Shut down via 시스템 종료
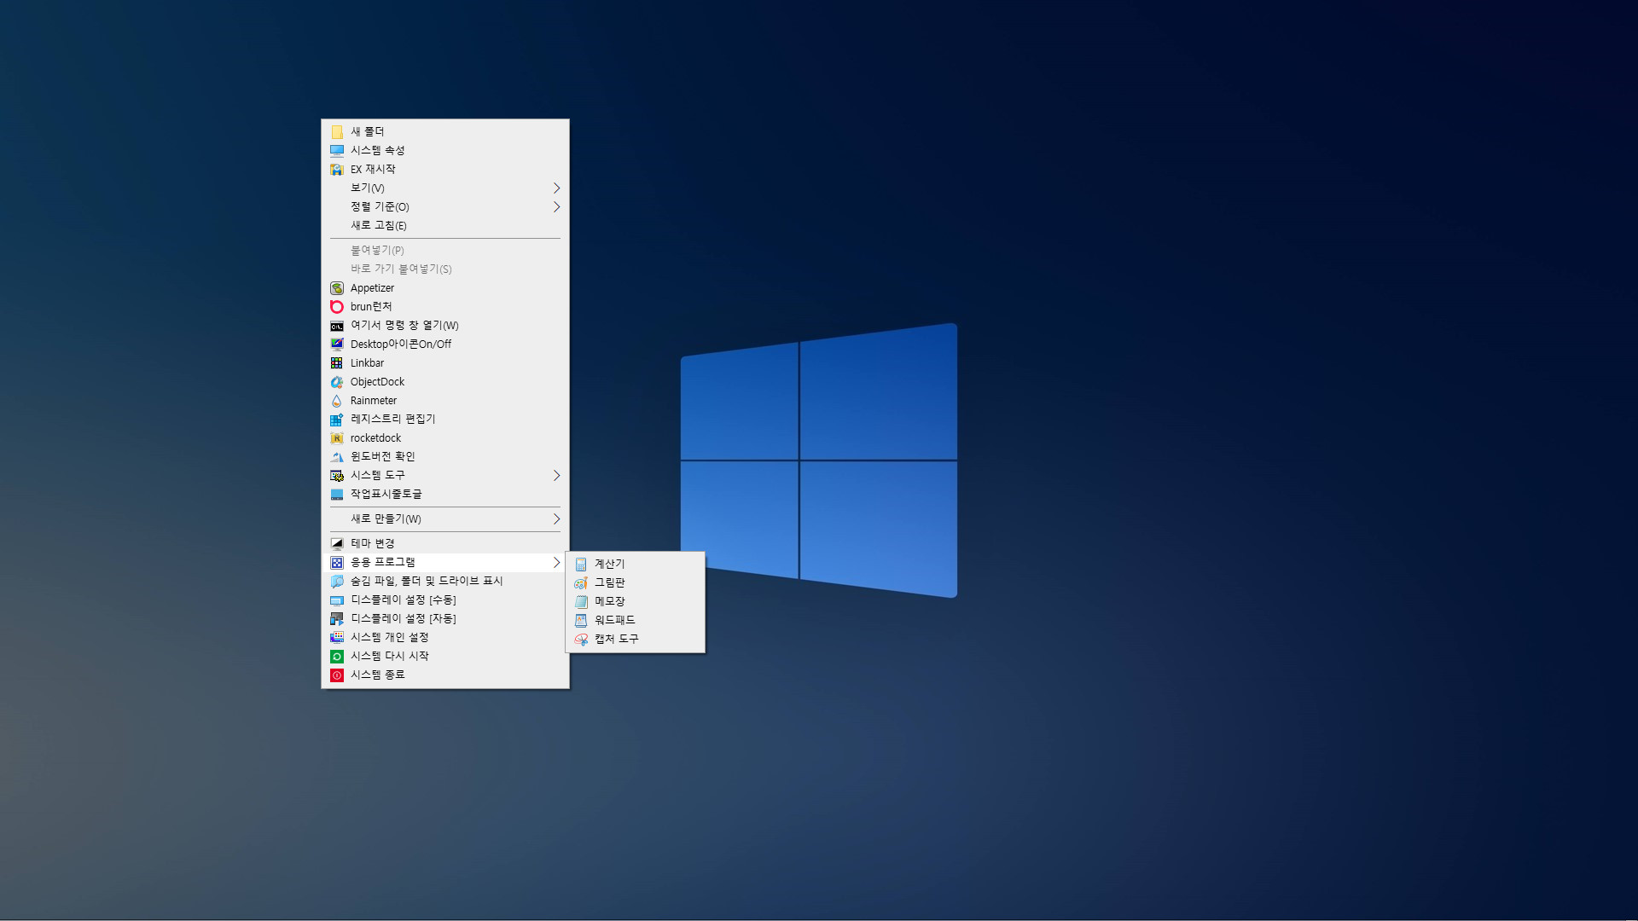 pos(444,675)
